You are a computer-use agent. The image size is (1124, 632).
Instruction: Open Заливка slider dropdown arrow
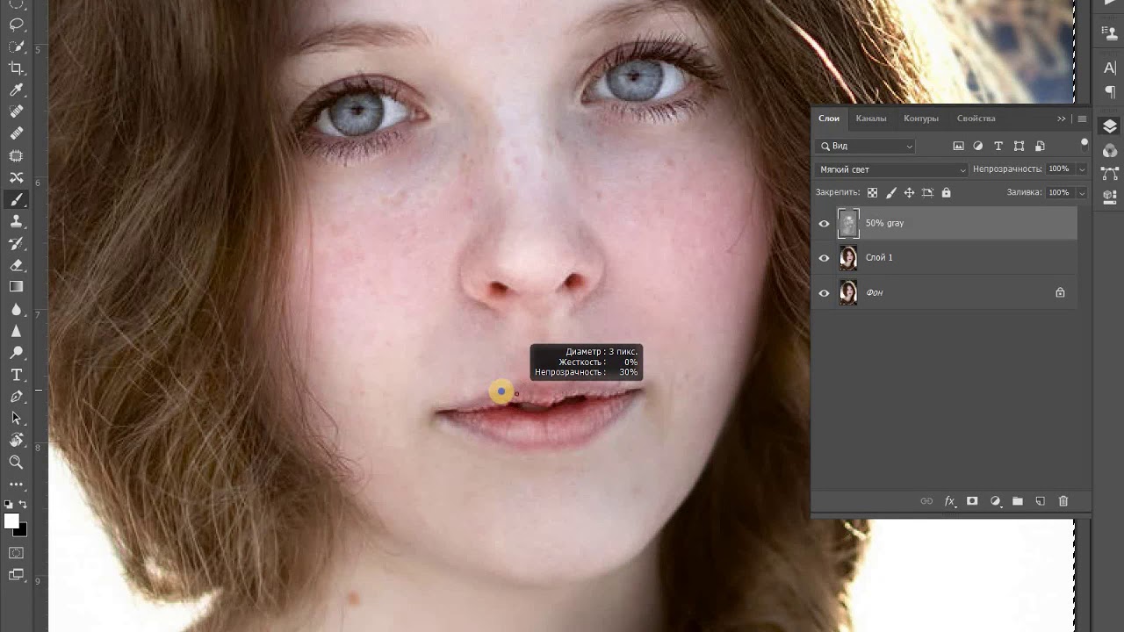coord(1082,192)
